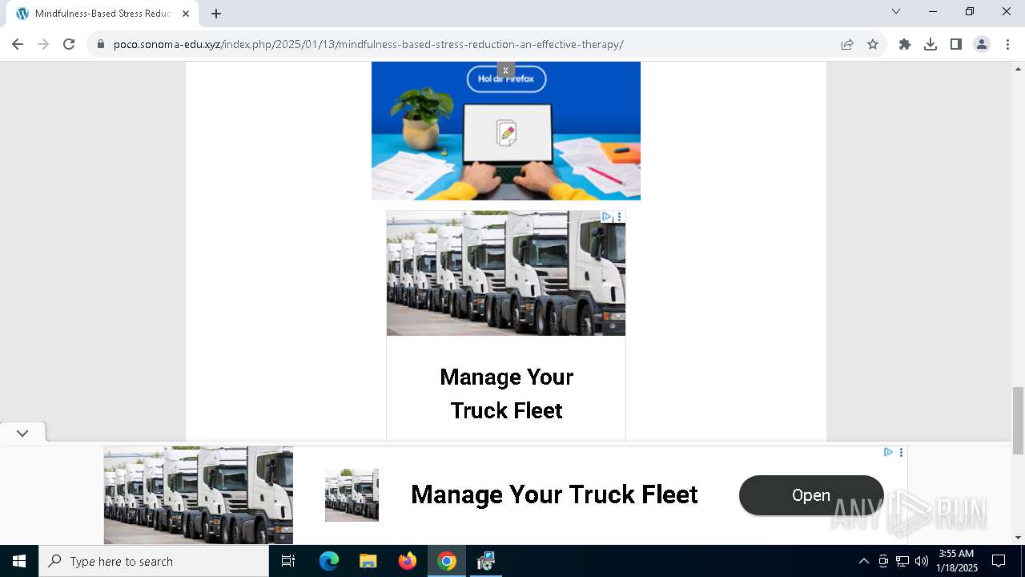The height and width of the screenshot is (577, 1025).
Task: Bookmark this page with the star
Action: click(x=873, y=44)
